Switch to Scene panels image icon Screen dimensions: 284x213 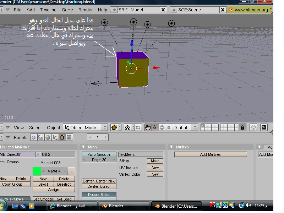[x=69, y=137]
